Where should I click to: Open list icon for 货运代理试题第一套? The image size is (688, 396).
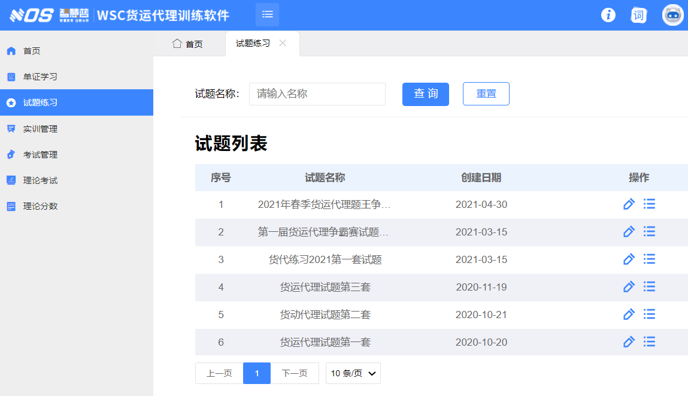pyautogui.click(x=649, y=341)
